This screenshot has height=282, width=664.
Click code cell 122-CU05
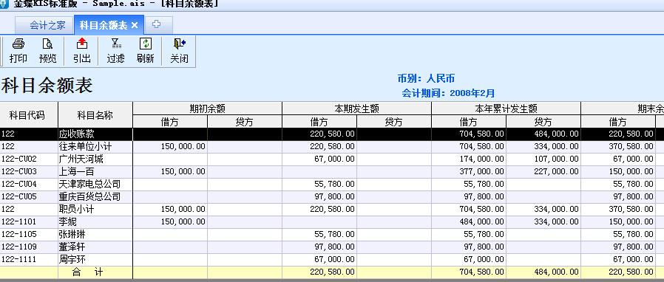(x=29, y=196)
